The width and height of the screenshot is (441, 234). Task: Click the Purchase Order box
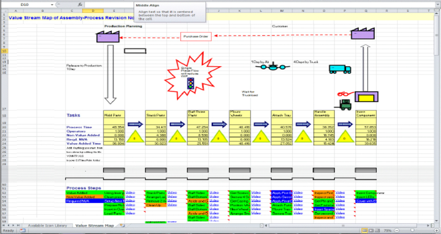click(196, 36)
